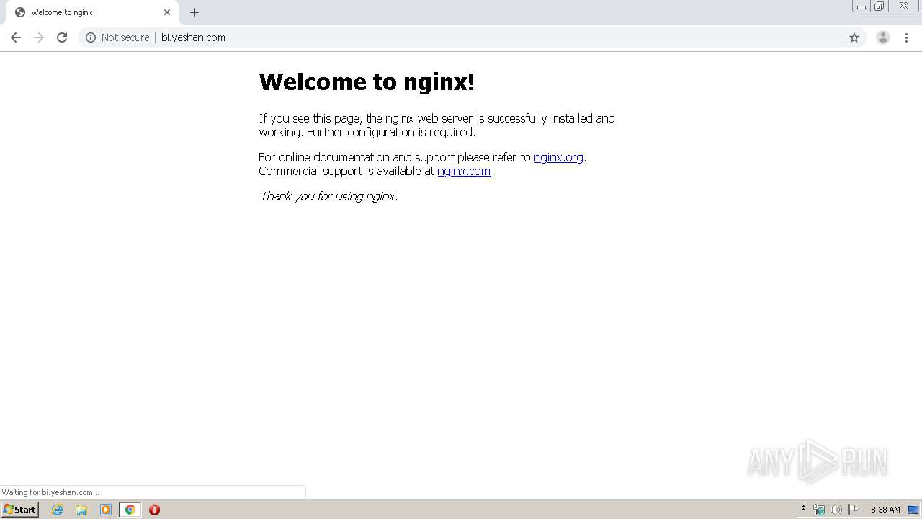Open a new tab with plus button
This screenshot has height=519, width=922.
point(194,12)
